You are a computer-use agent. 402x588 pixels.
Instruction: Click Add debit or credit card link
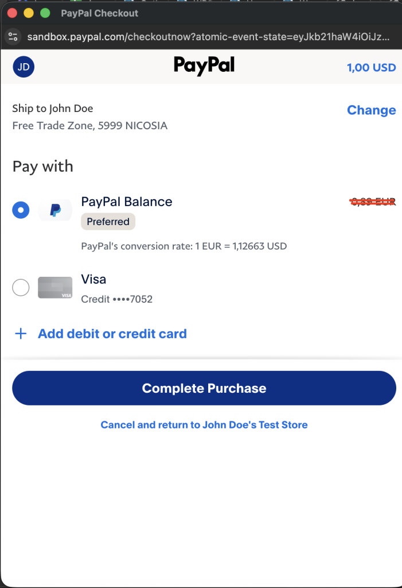tap(112, 334)
